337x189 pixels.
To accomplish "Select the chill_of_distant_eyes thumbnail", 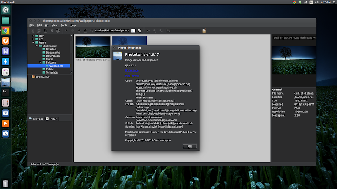I will (93, 47).
